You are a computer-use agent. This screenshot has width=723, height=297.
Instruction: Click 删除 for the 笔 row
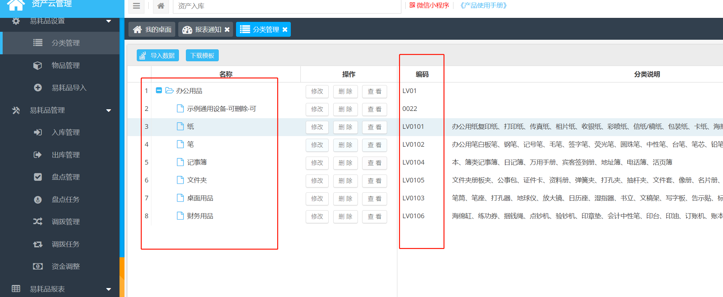pyautogui.click(x=345, y=145)
